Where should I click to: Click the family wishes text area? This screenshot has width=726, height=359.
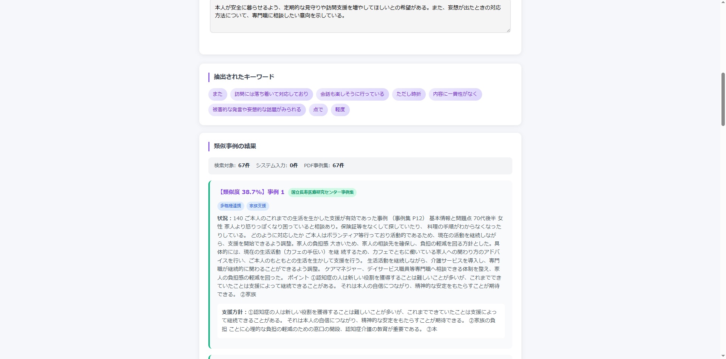click(x=360, y=15)
